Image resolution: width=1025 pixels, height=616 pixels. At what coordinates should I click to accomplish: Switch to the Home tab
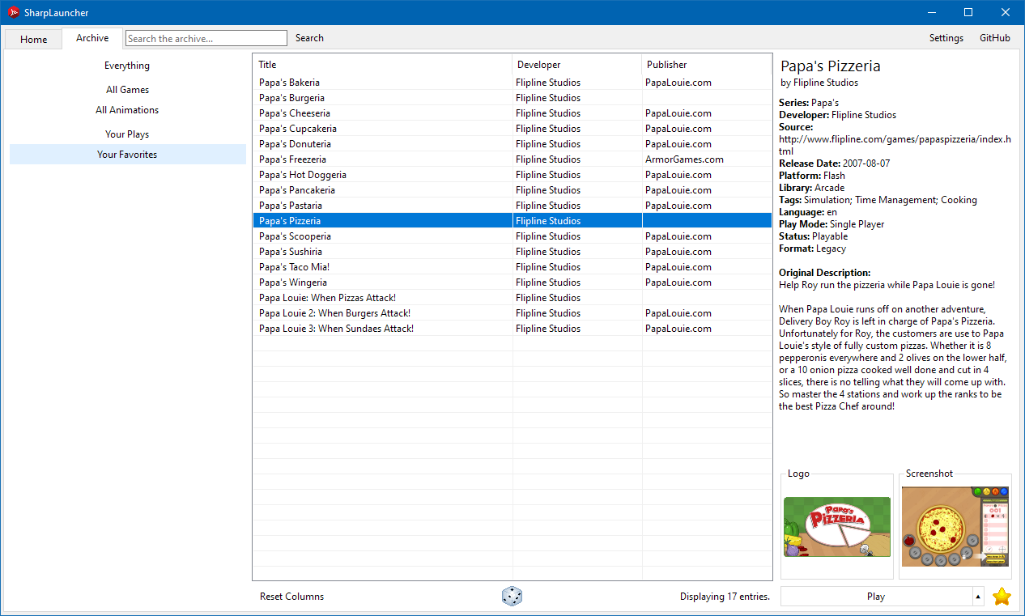(x=33, y=39)
